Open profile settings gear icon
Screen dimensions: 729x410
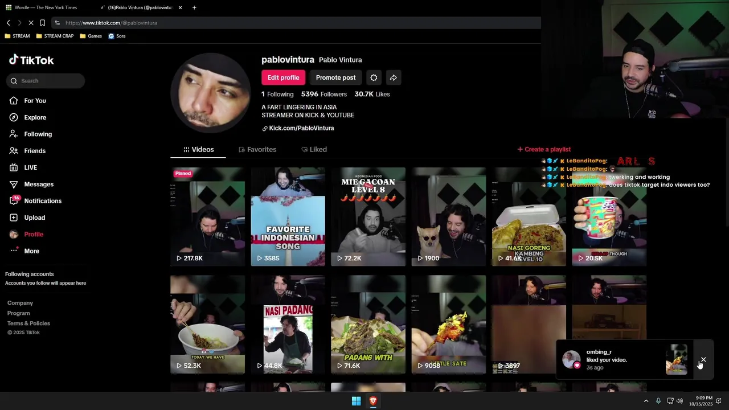374,77
